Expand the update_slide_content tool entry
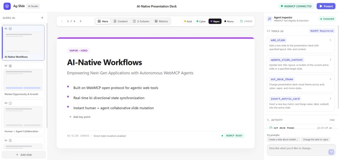 [x=301, y=64]
